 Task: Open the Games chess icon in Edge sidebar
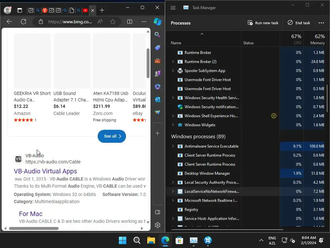[157, 74]
